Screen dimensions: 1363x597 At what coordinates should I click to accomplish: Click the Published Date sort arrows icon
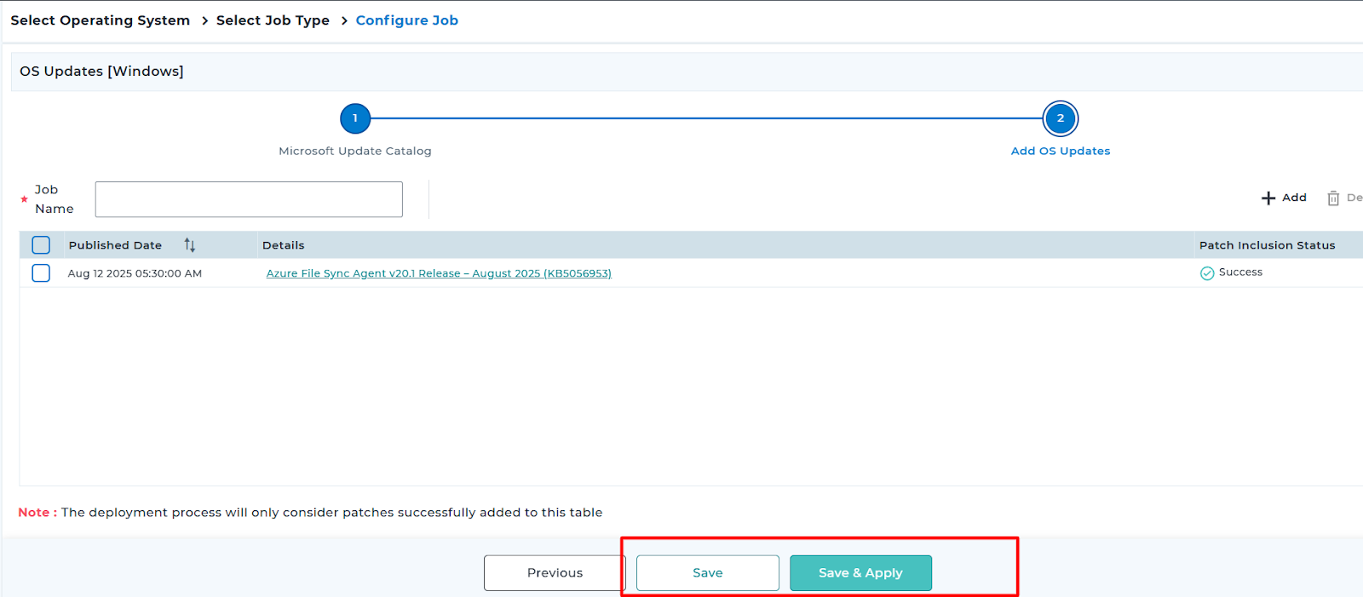coord(190,245)
